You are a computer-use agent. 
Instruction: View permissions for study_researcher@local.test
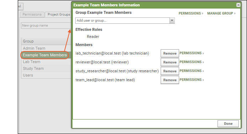(192, 71)
